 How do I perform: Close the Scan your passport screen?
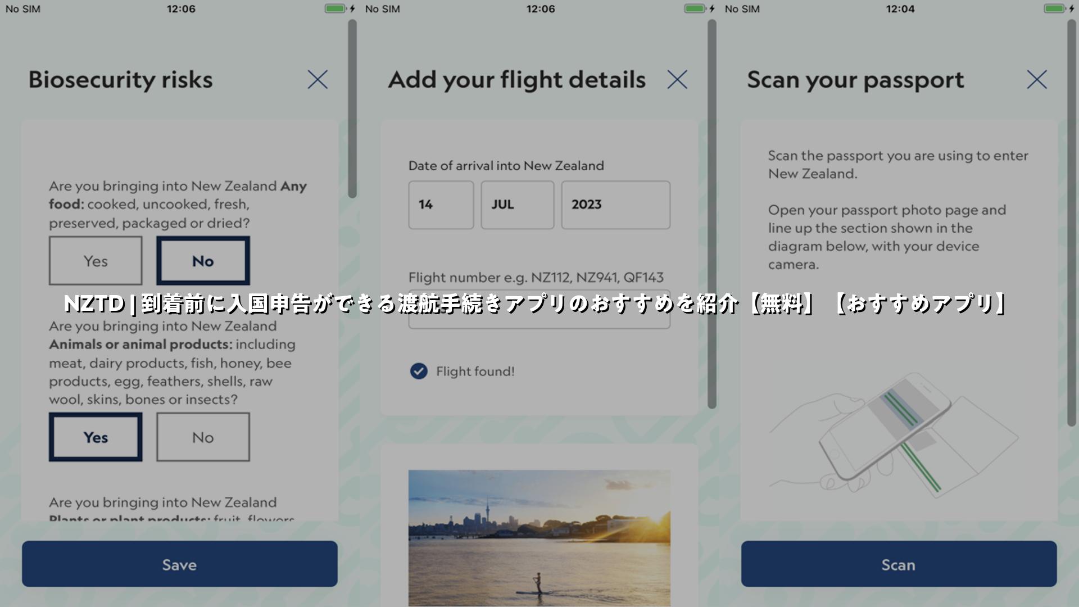1037,80
